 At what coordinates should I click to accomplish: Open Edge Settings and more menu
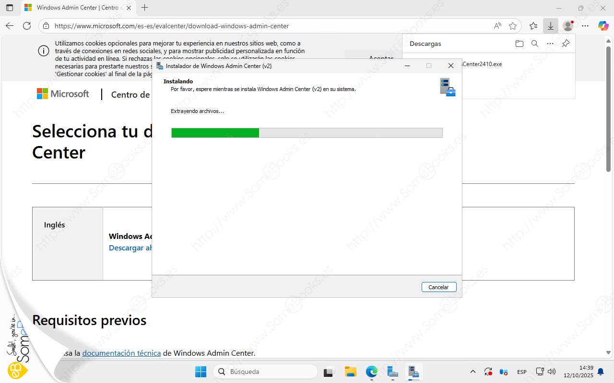click(585, 26)
